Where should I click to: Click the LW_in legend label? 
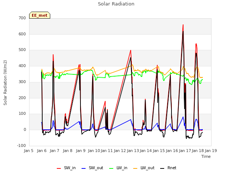coord(122,168)
